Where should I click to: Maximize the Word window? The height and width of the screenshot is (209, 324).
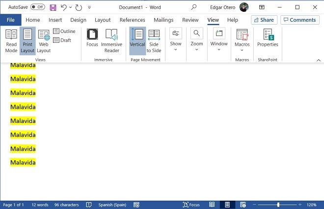[297, 7]
